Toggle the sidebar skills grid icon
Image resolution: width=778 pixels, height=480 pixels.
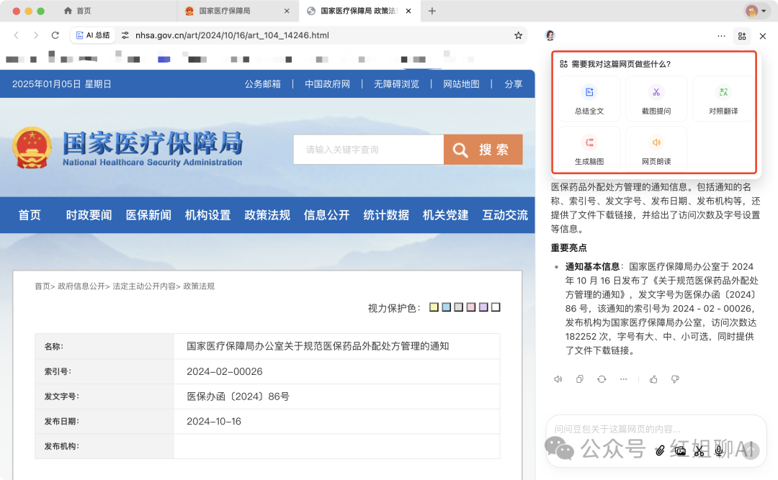[x=742, y=36]
